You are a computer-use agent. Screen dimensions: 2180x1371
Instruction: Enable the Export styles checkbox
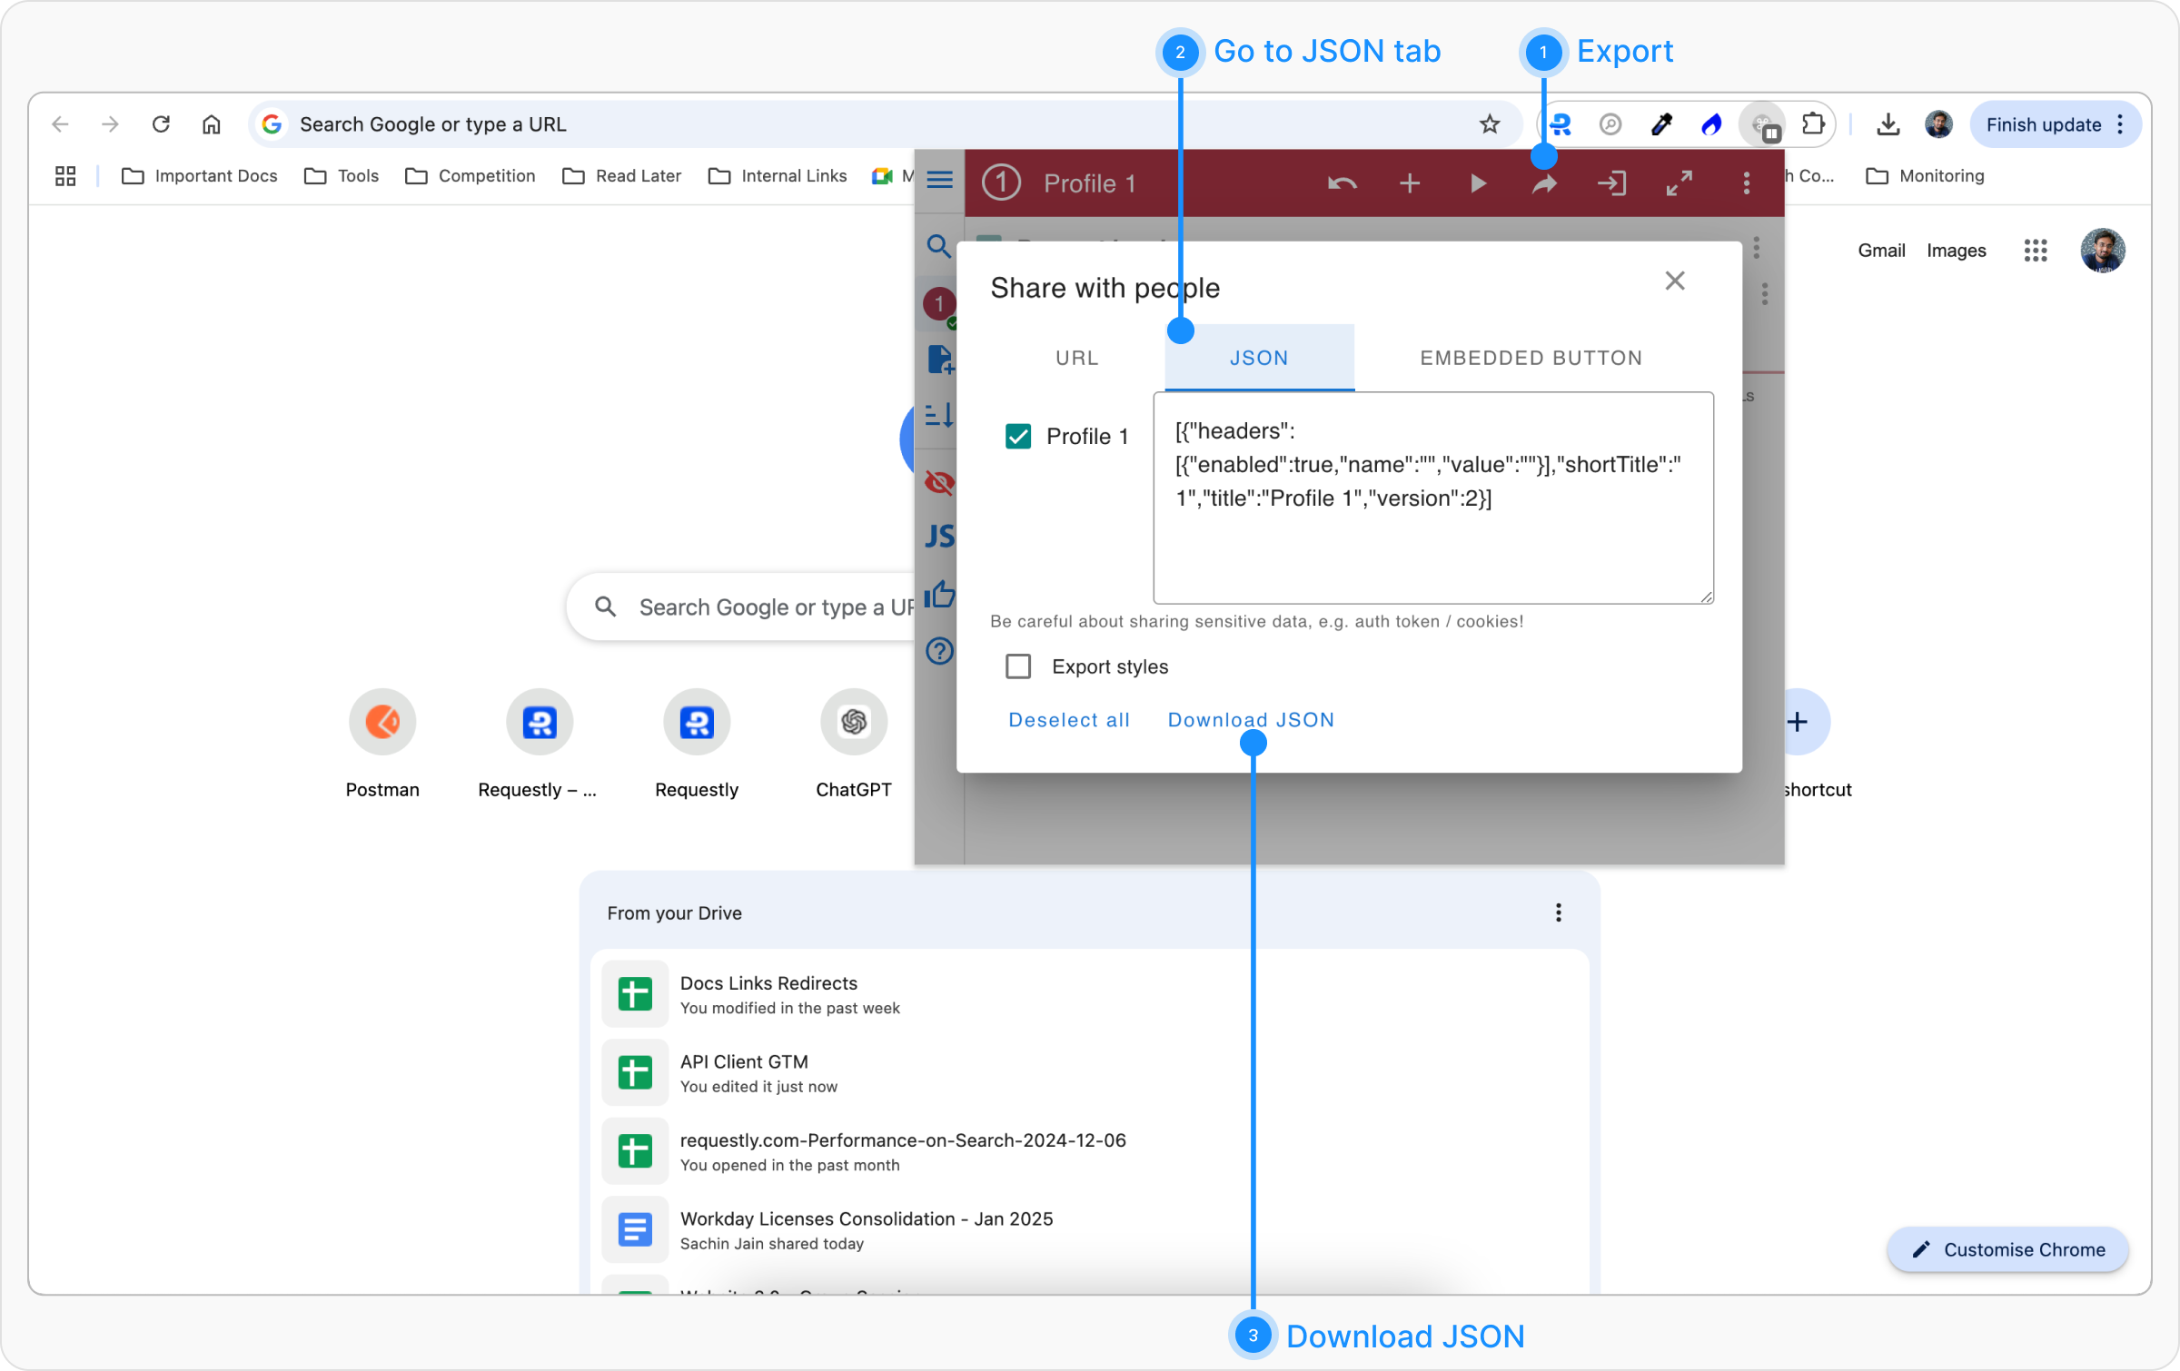[1018, 666]
